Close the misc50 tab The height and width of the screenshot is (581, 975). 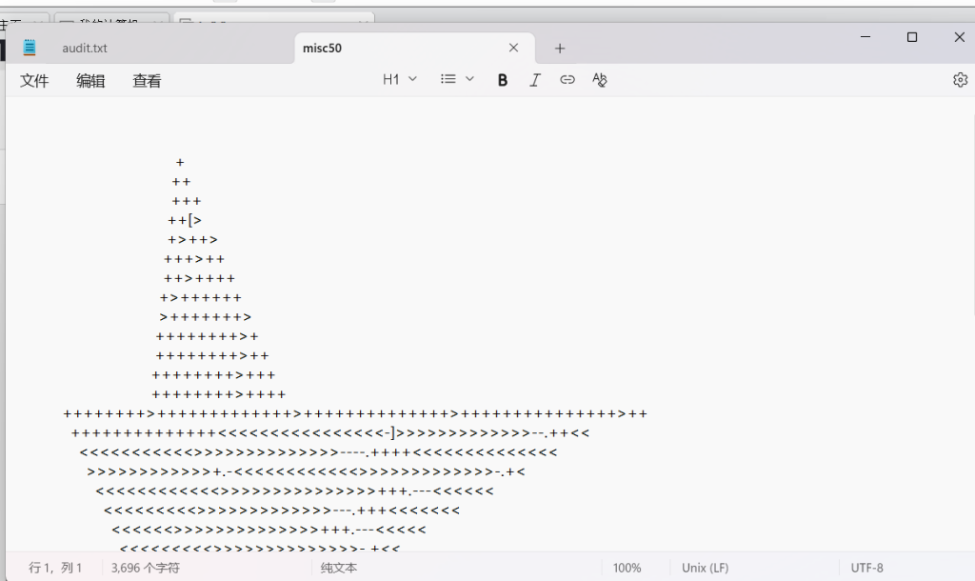(x=514, y=48)
